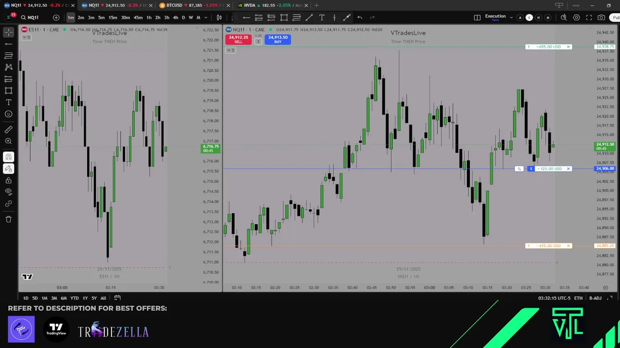
Task: Open the chart layout grid selector
Action: pos(477,17)
